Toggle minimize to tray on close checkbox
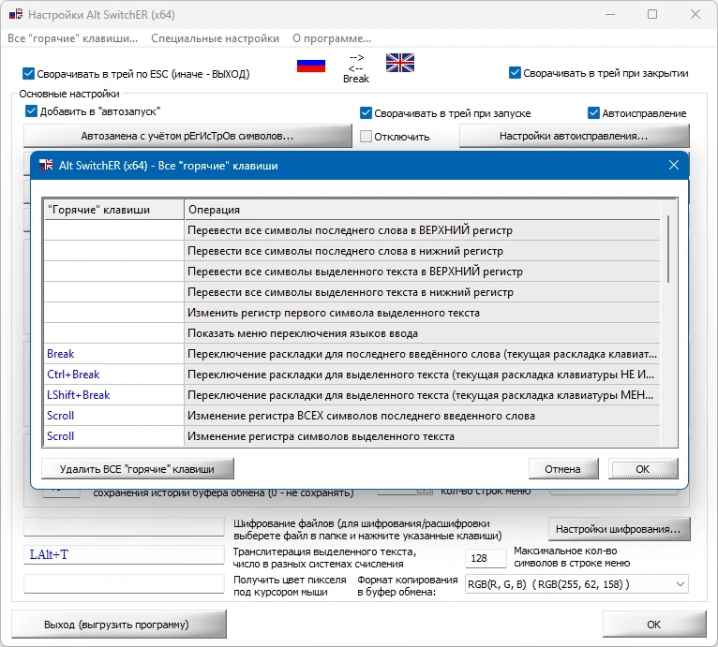The image size is (718, 647). pyautogui.click(x=515, y=73)
